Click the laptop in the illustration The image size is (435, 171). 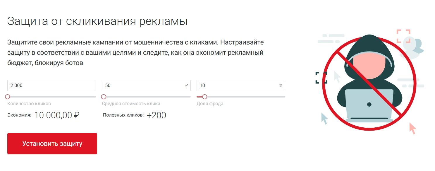369,105
